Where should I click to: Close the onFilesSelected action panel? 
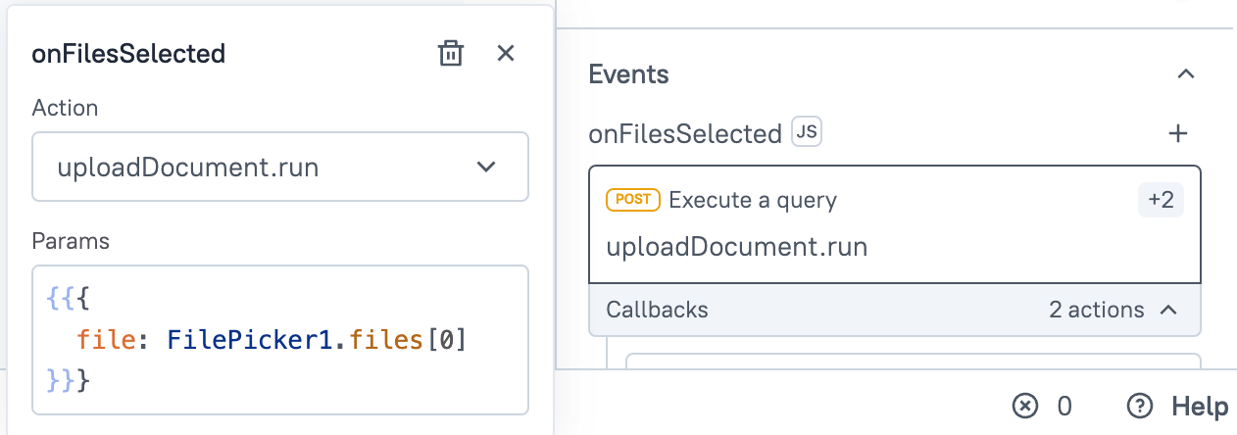pyautogui.click(x=506, y=53)
